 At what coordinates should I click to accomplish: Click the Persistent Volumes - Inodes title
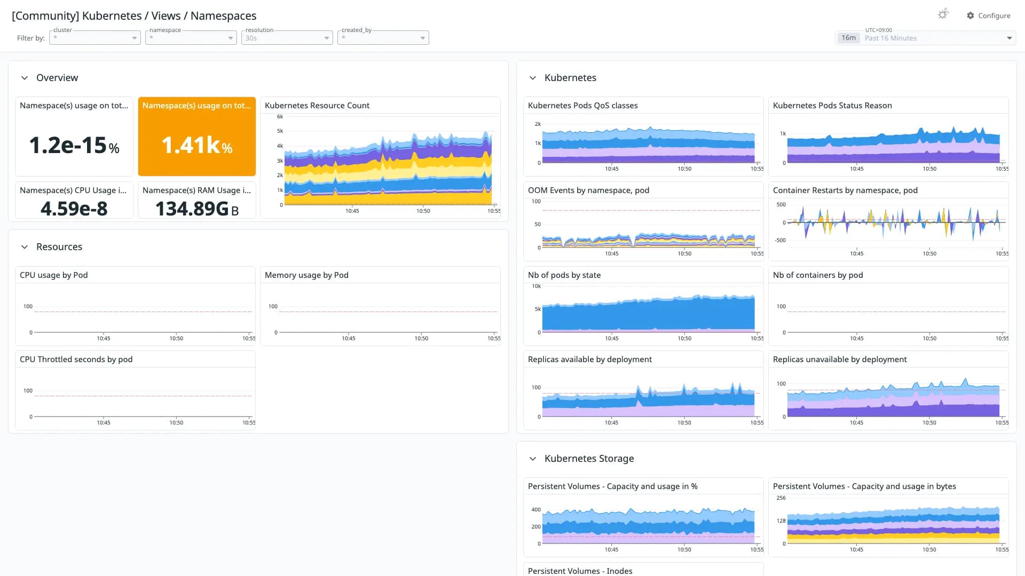point(580,571)
